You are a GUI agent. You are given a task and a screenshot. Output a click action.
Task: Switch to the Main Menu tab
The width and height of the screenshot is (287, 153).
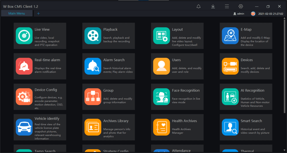[x=17, y=13]
